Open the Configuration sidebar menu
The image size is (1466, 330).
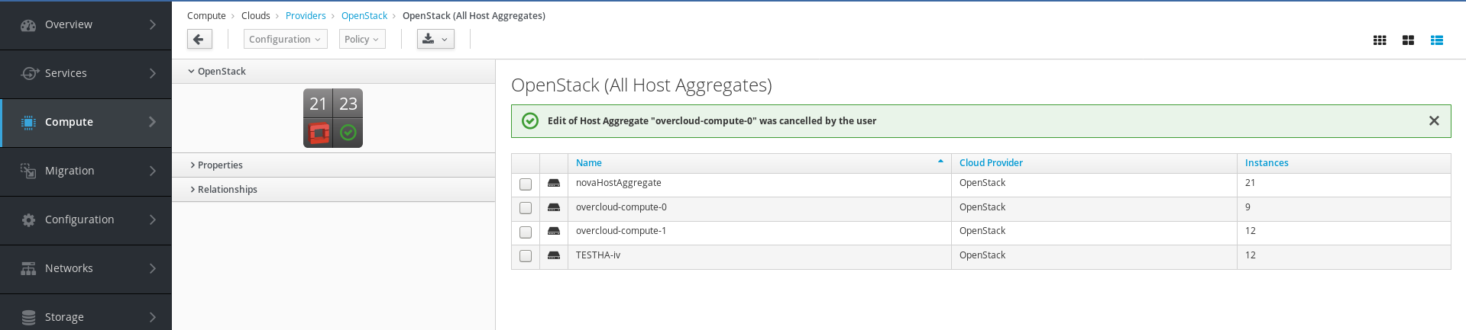[86, 219]
